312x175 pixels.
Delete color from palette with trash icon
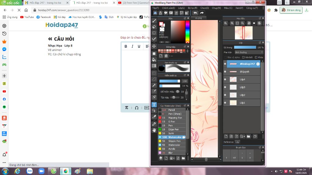[166, 56]
